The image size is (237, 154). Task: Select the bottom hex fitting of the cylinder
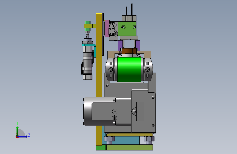coord(87,77)
